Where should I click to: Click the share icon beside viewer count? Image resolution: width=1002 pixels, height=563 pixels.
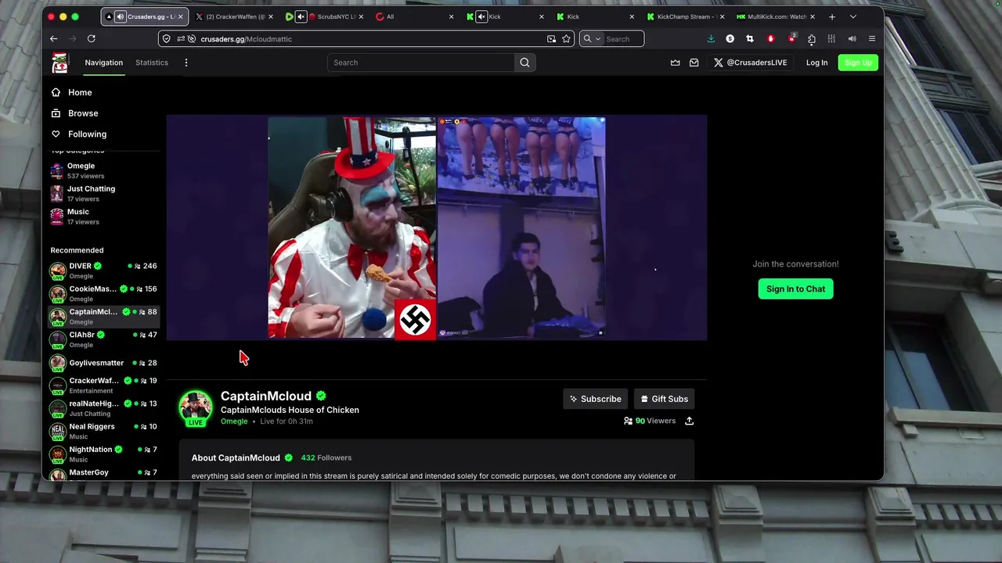[x=689, y=421]
